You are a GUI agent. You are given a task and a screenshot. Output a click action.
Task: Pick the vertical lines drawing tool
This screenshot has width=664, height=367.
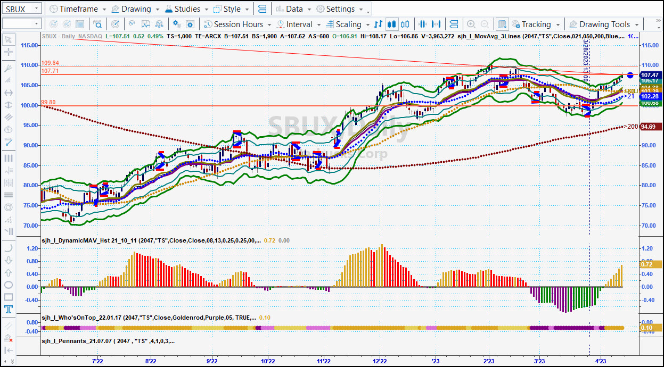coord(9,158)
